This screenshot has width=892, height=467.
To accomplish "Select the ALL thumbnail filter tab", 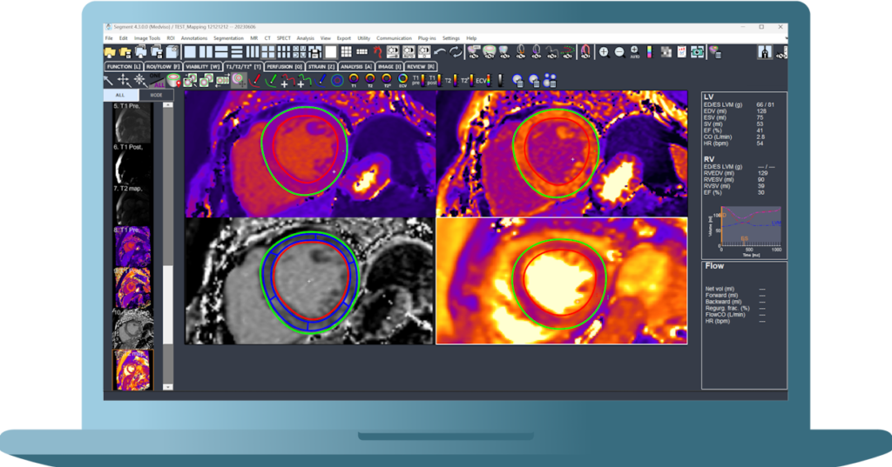I will pyautogui.click(x=120, y=95).
